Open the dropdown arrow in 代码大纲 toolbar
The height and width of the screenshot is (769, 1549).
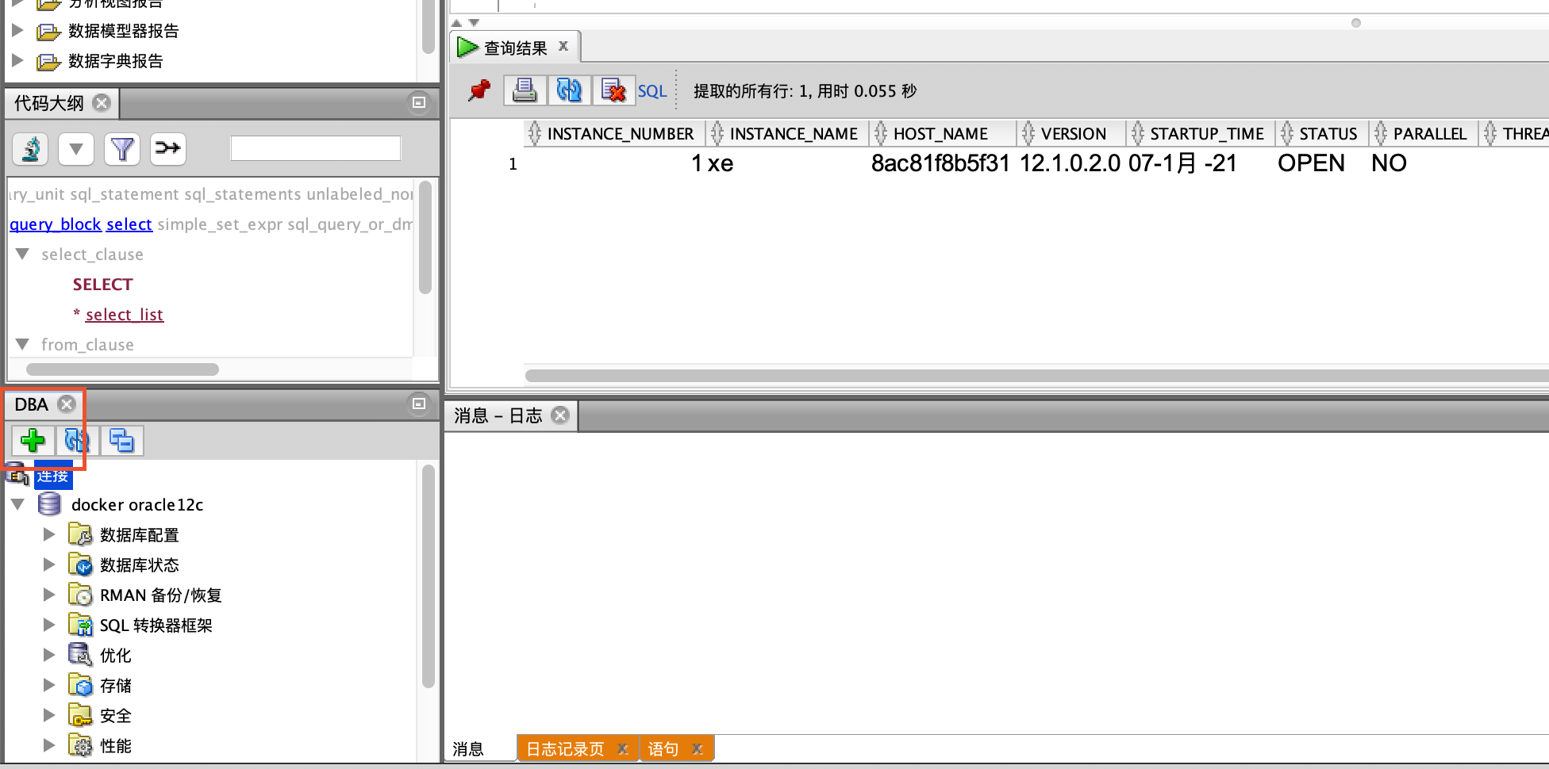pos(75,148)
